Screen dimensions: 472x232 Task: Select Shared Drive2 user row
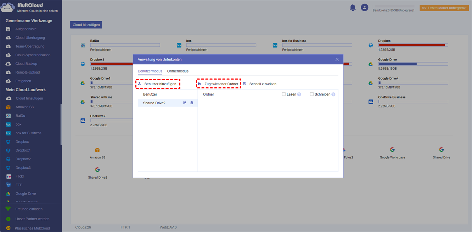click(x=168, y=103)
